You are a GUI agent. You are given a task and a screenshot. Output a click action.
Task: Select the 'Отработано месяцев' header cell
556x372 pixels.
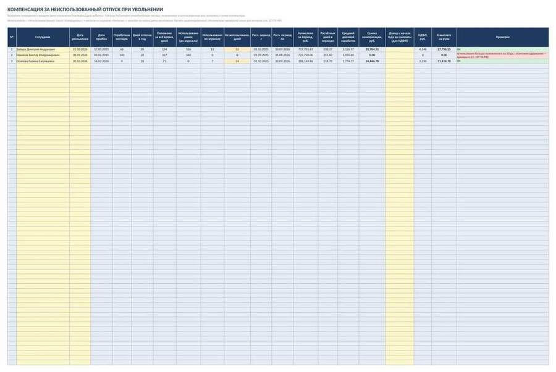[122, 37]
